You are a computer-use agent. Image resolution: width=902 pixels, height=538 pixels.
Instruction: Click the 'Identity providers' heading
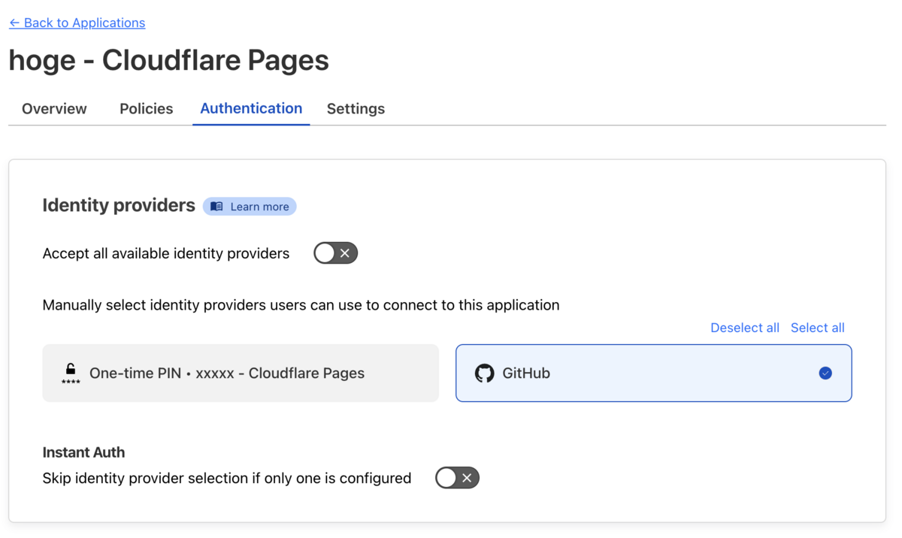click(x=119, y=206)
